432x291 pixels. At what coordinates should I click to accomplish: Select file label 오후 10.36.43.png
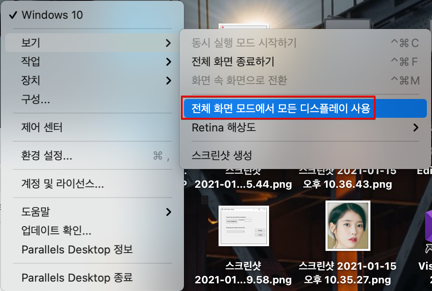click(347, 184)
